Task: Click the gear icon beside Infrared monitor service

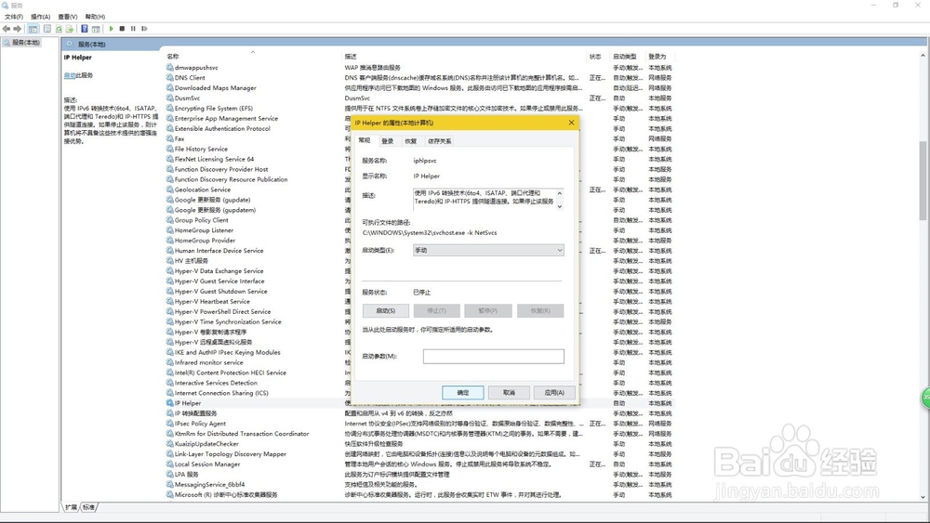Action: click(169, 362)
